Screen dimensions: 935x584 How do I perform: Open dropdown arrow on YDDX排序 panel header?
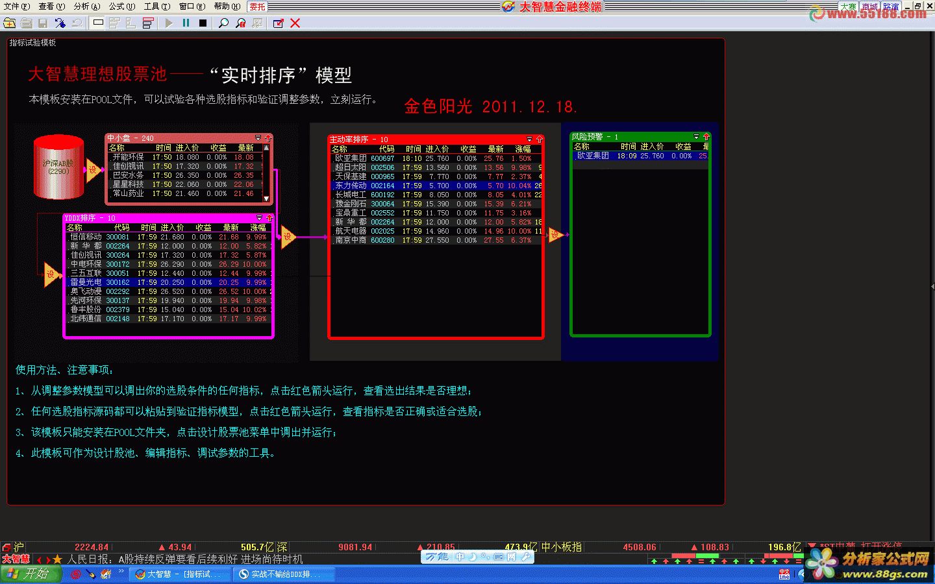pyautogui.click(x=260, y=218)
